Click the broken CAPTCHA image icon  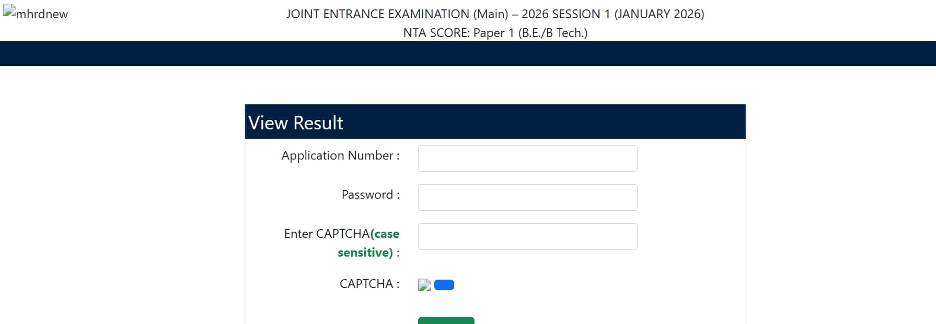pos(424,285)
